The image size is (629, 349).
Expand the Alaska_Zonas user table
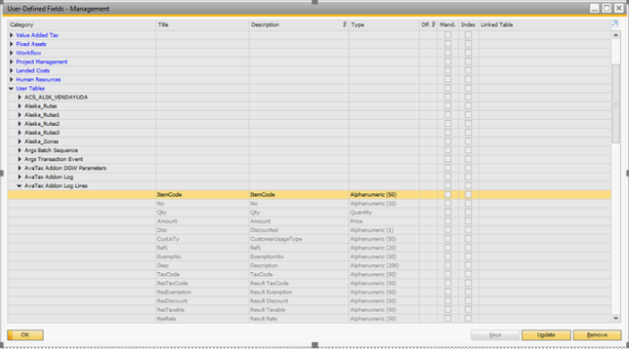tap(20, 141)
